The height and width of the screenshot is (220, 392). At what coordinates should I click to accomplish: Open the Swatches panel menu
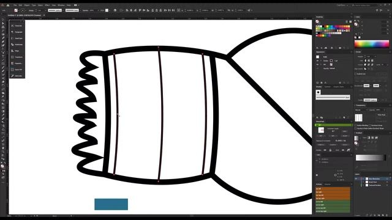click(351, 17)
